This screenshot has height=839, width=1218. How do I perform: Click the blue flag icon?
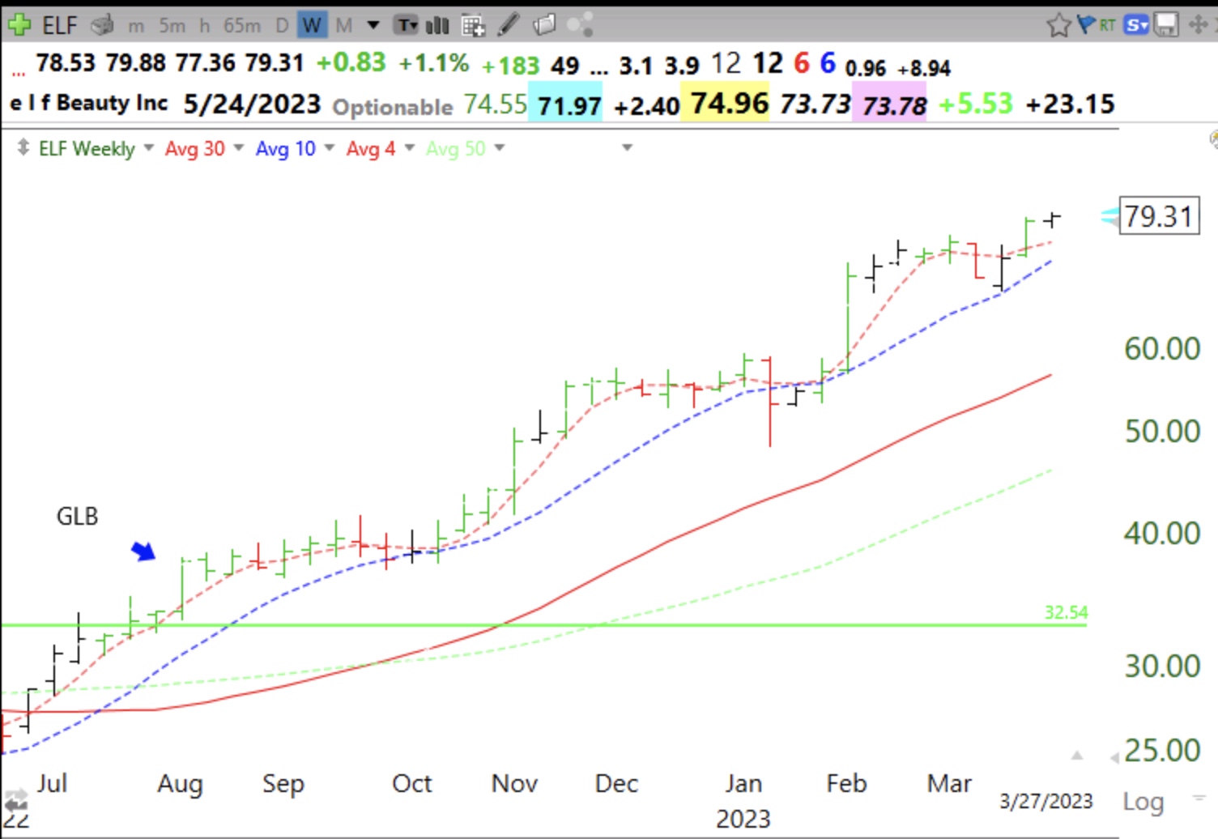tap(1087, 25)
